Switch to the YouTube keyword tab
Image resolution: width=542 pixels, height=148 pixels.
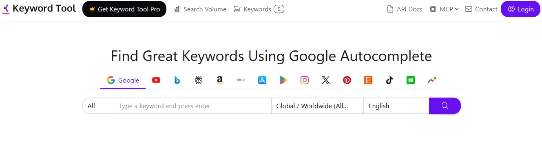(156, 81)
